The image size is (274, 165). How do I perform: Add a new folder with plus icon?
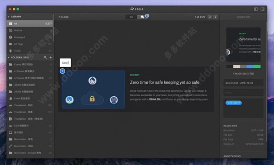50,57
